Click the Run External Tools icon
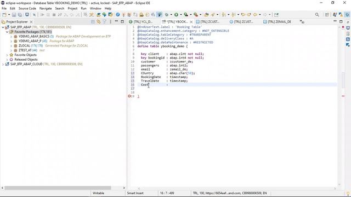351x197 pixels. 196,15
